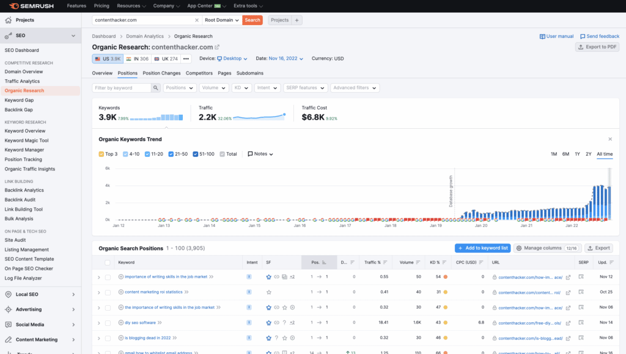Sort by Upd. column icon
Screen dimensions: 626x354
pyautogui.click(x=611, y=262)
